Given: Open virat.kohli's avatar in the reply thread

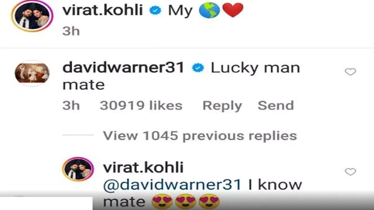Looking at the screenshot, I should tap(78, 169).
